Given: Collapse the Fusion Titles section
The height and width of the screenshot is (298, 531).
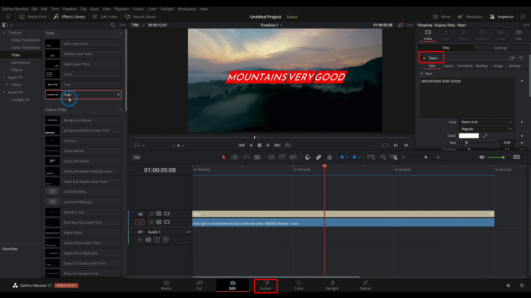Looking at the screenshot, I should pyautogui.click(x=121, y=109).
